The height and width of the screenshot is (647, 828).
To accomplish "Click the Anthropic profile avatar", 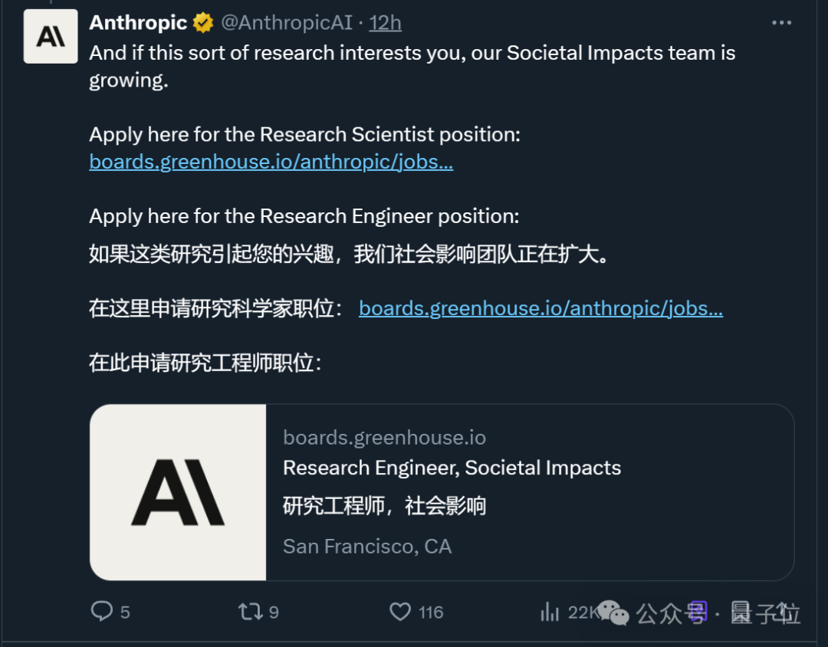I will pyautogui.click(x=51, y=36).
